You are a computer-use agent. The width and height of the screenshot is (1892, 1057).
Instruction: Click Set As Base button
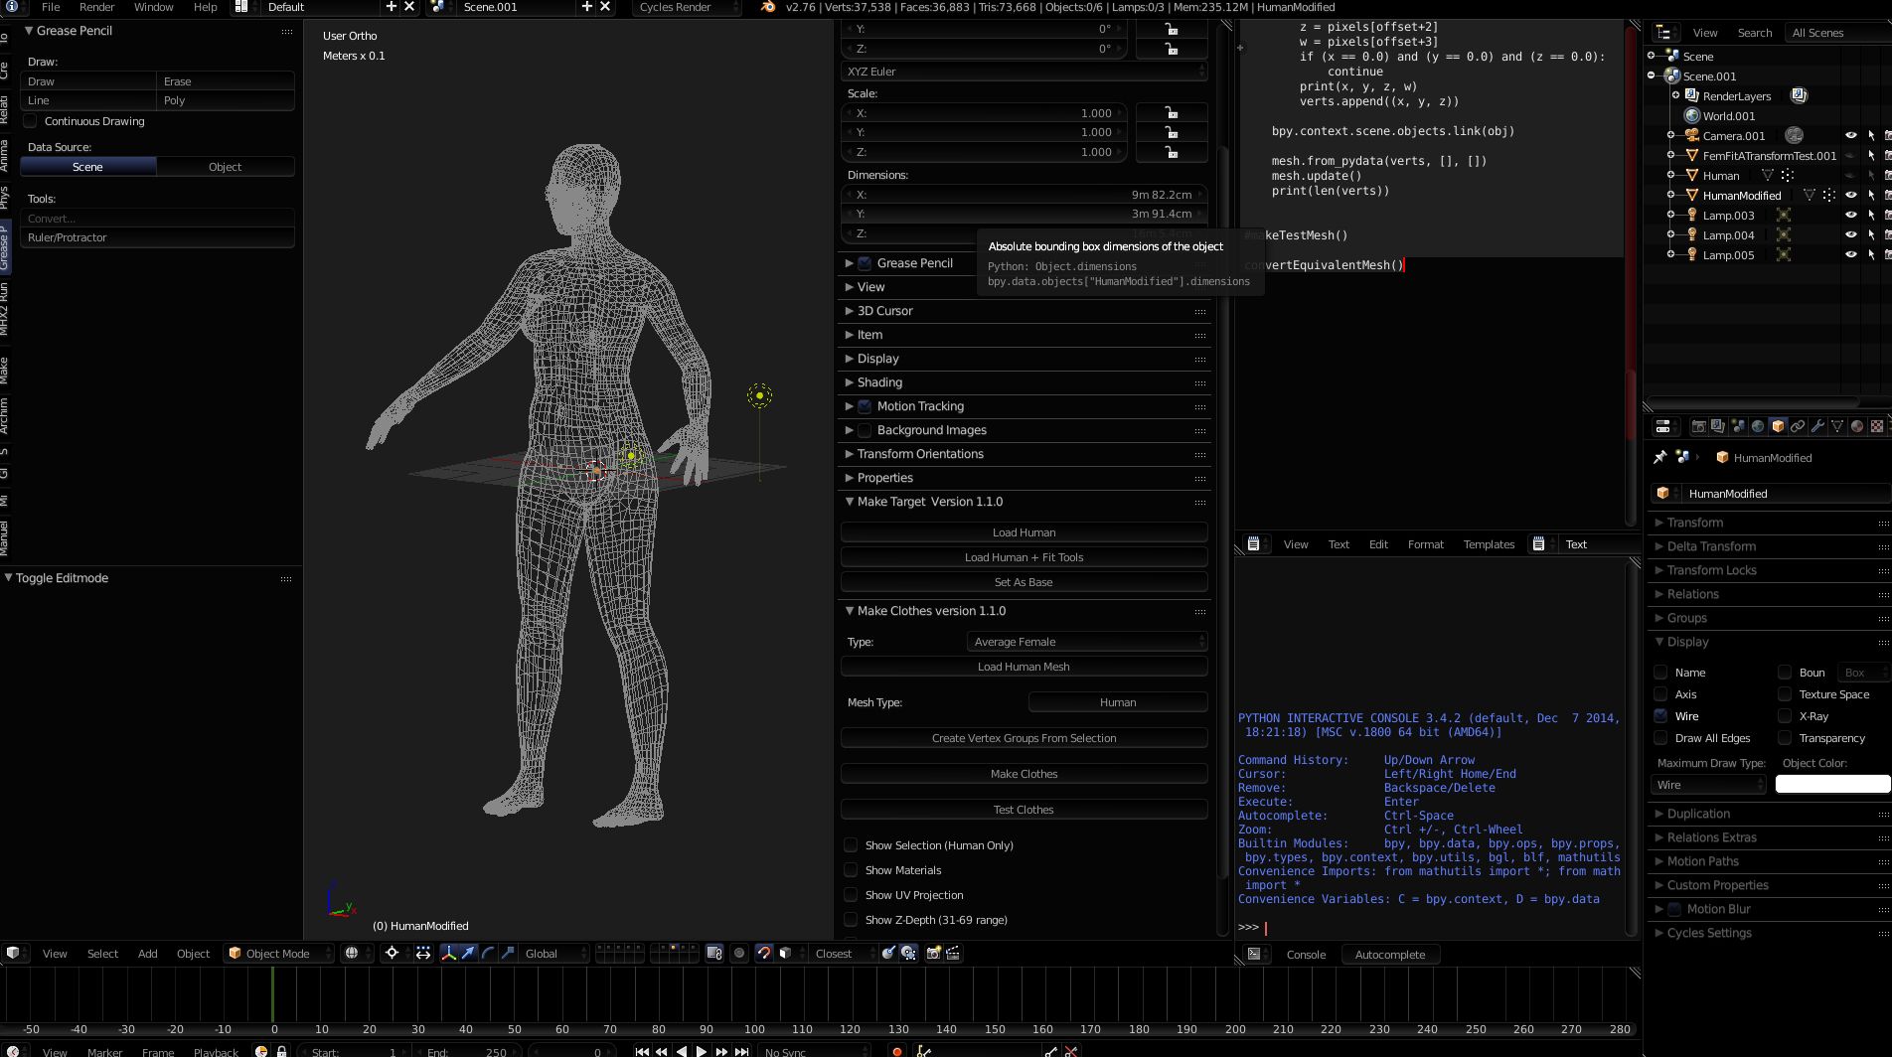(x=1025, y=582)
